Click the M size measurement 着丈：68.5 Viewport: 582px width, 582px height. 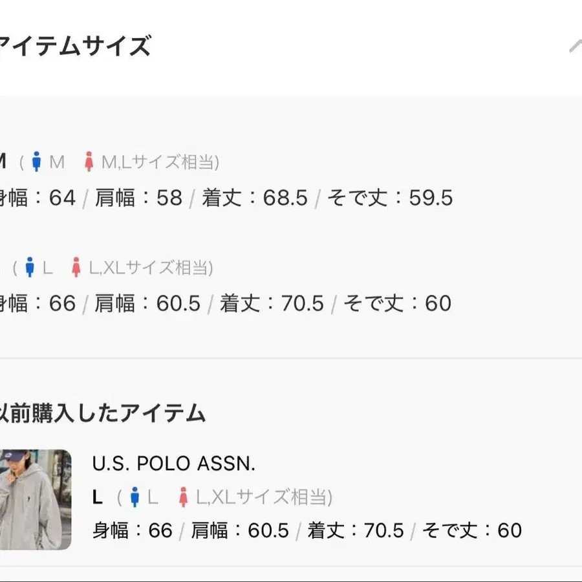tap(255, 197)
